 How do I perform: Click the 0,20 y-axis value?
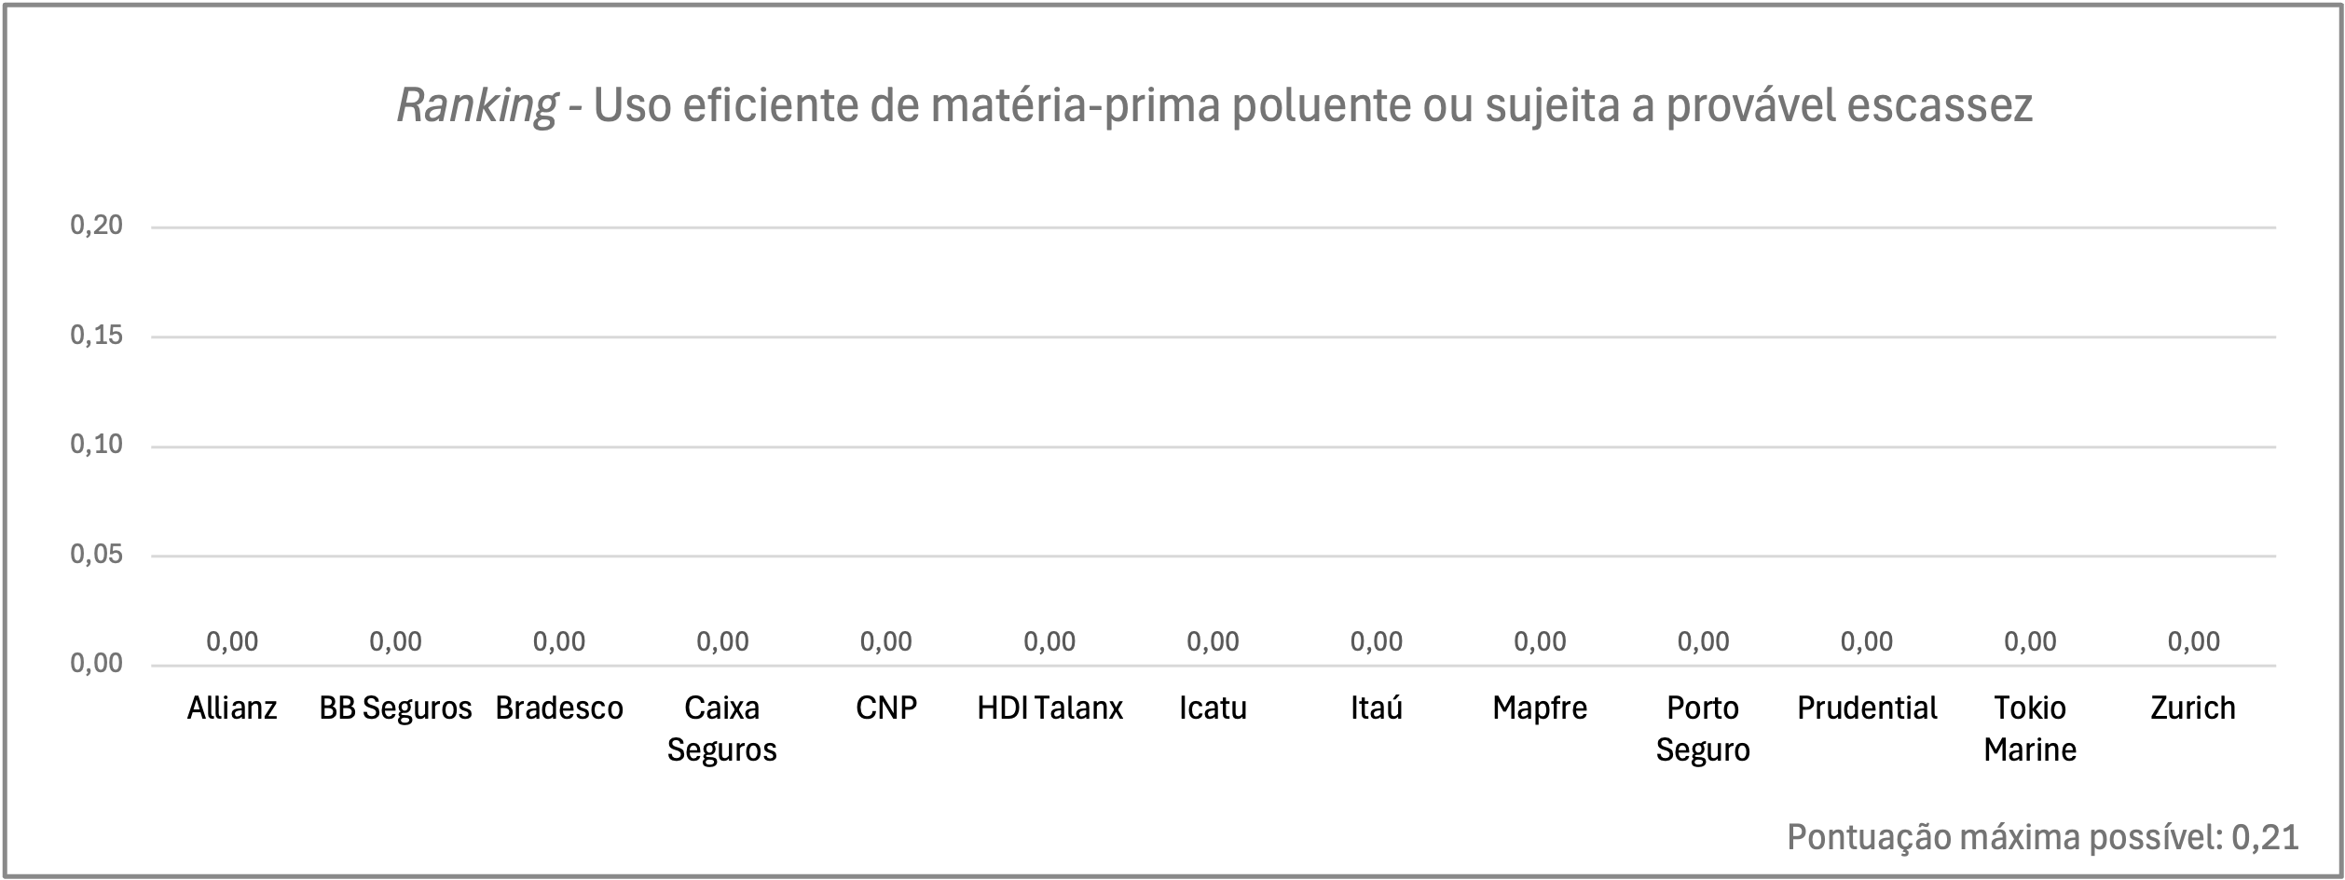pyautogui.click(x=97, y=226)
